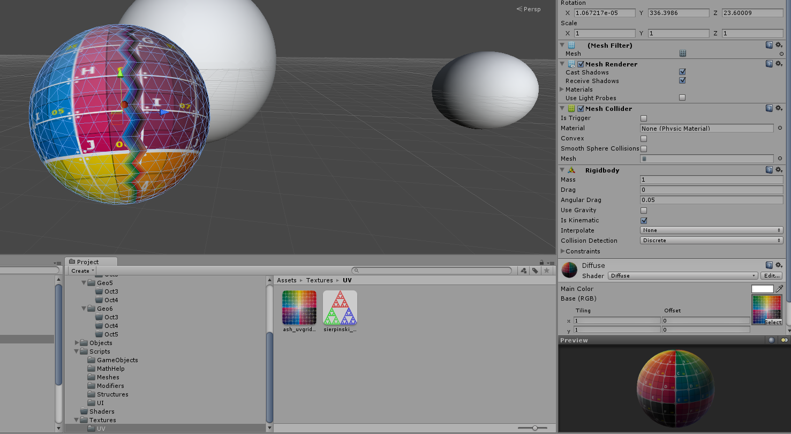Click the Project panel lock icon
This screenshot has height=434, width=791.
[x=541, y=262]
